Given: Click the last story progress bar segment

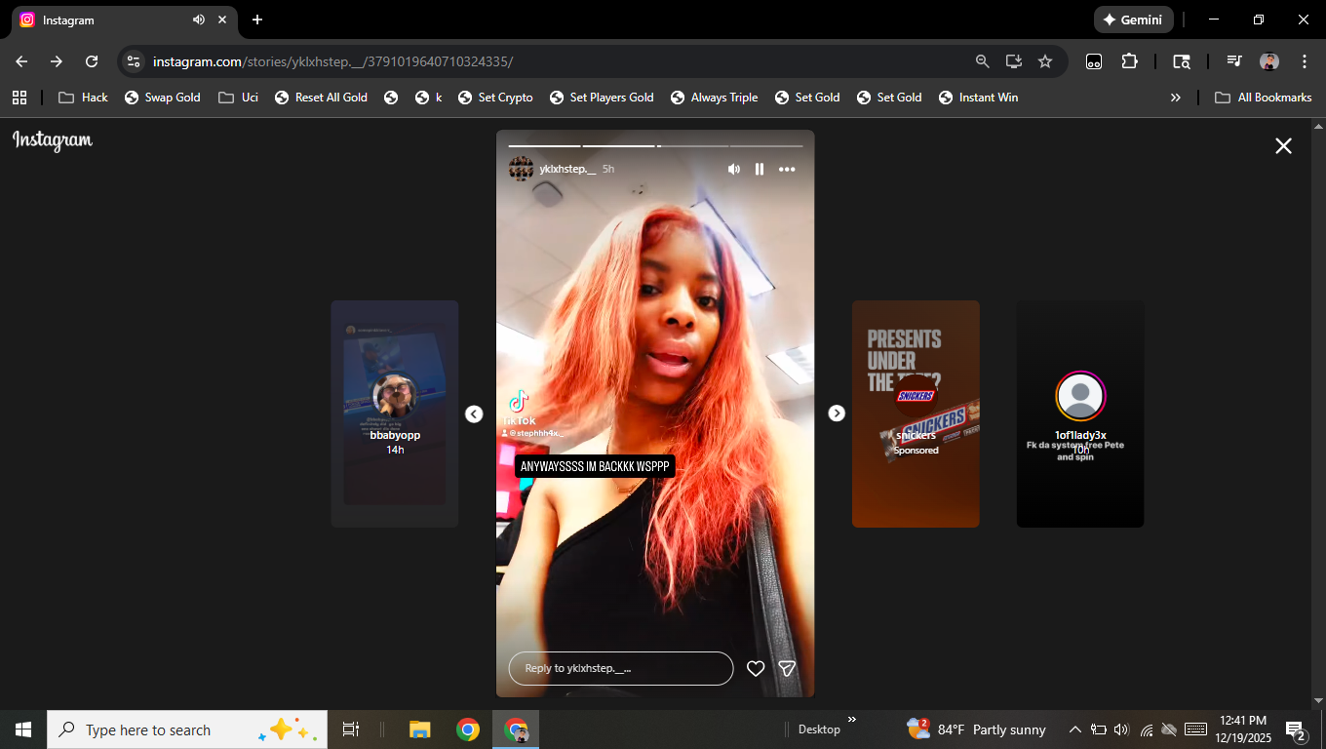Looking at the screenshot, I should point(766,146).
